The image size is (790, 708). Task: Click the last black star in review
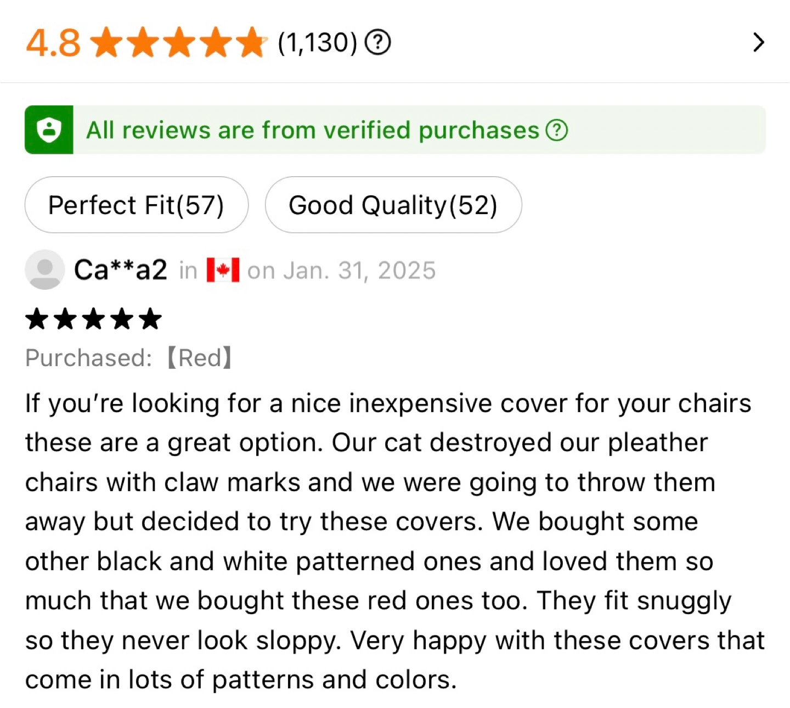coord(150,319)
